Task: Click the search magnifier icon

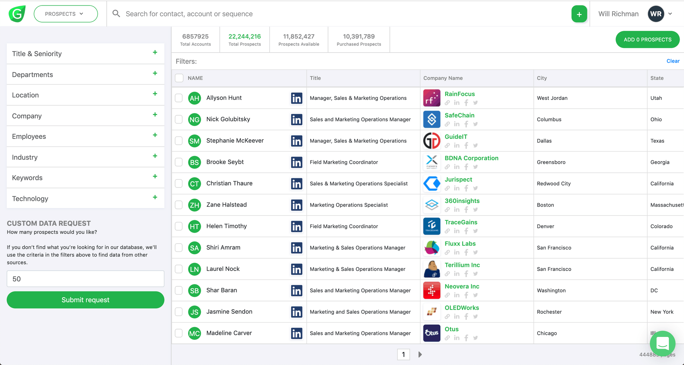Action: pyautogui.click(x=116, y=14)
